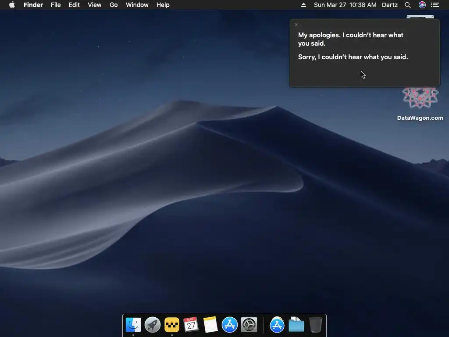Close the Siri response panel

click(296, 25)
